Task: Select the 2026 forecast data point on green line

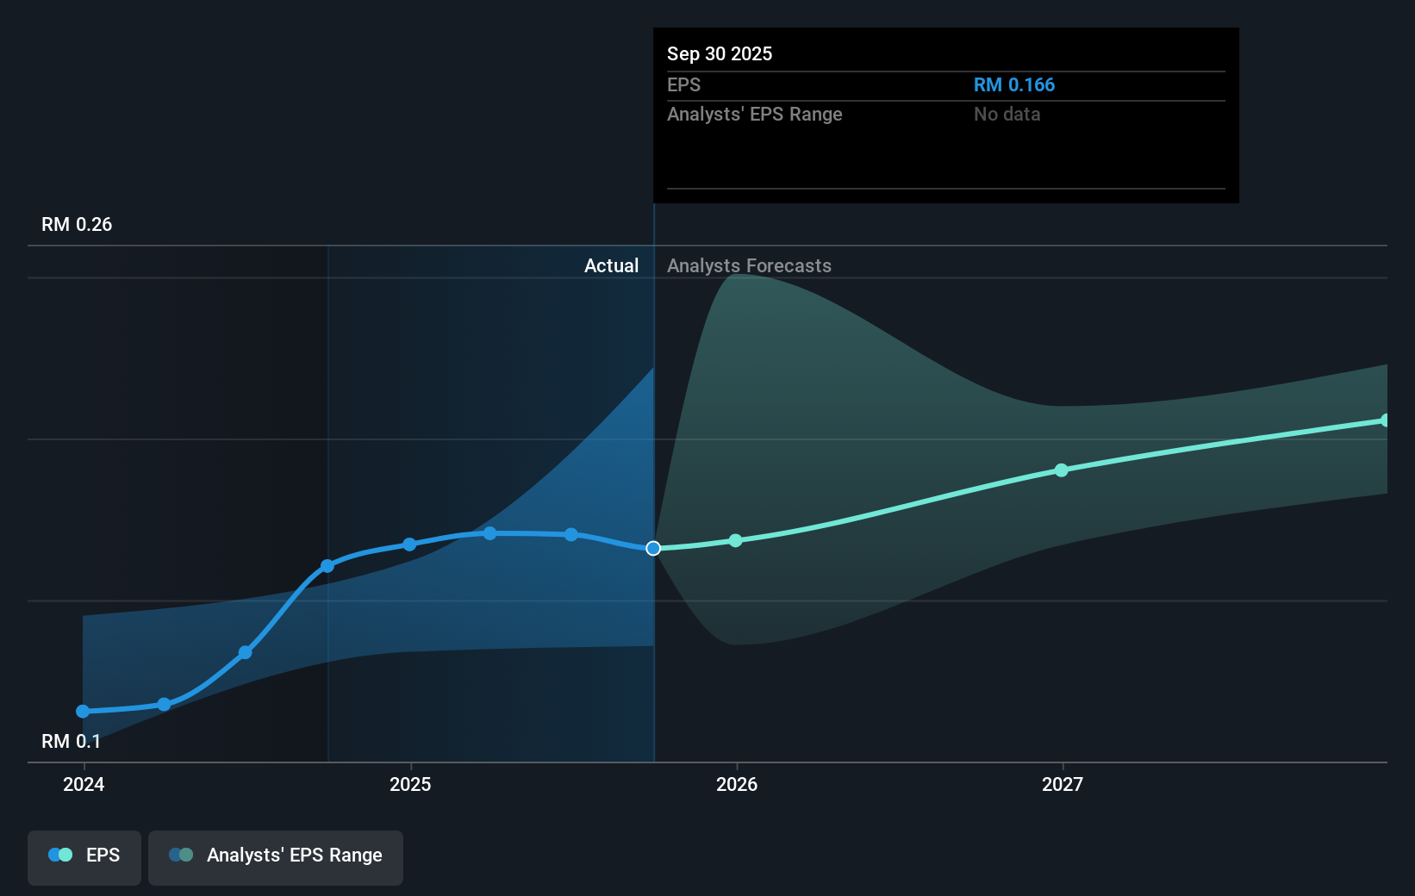Action: (734, 540)
